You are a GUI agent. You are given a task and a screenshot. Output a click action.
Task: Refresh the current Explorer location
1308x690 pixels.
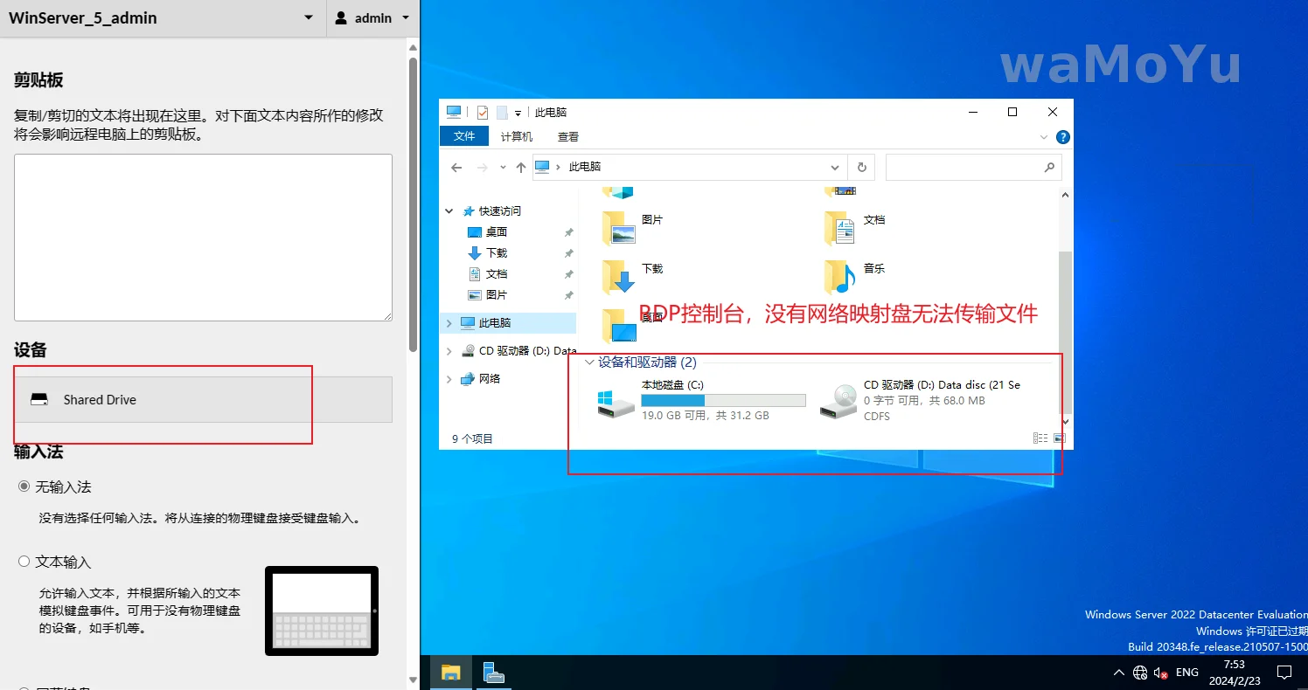click(x=861, y=167)
